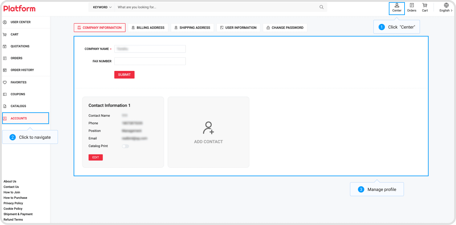Expand the English language selector
The image size is (456, 225).
coord(446,10)
